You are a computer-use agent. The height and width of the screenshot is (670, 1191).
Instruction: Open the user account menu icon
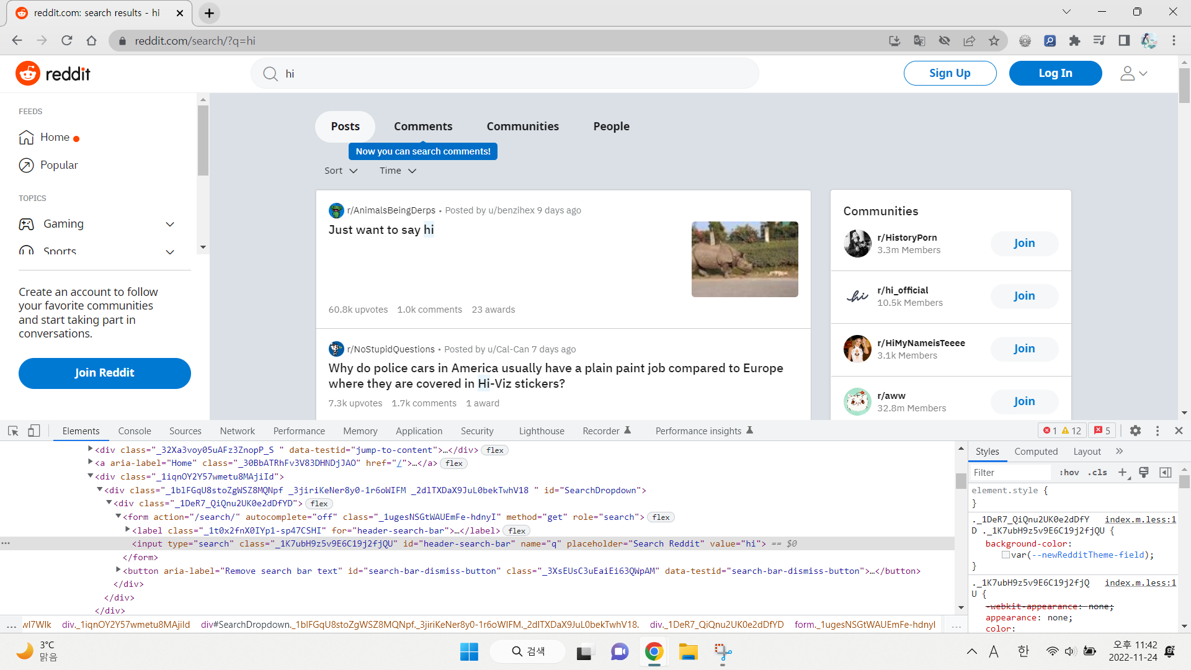pyautogui.click(x=1134, y=73)
